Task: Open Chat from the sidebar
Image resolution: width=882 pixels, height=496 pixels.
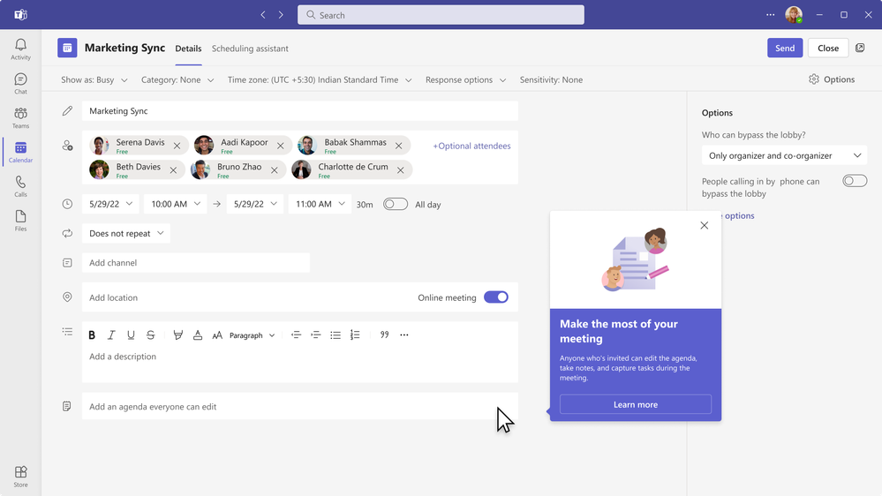Action: (x=20, y=83)
